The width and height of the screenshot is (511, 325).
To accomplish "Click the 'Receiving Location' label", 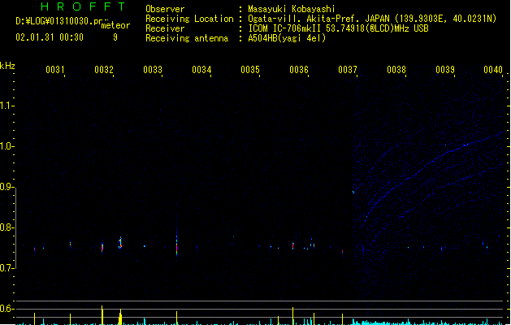I will (x=189, y=19).
